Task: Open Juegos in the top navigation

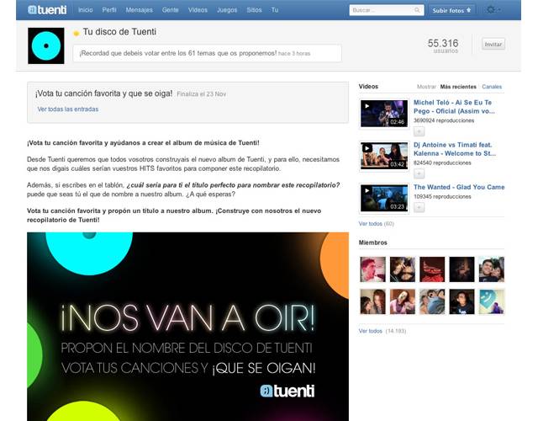Action: [227, 10]
